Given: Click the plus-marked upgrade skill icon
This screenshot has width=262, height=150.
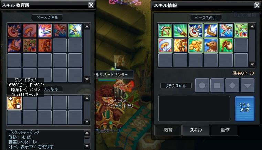Looking at the screenshot, I should point(14,103).
